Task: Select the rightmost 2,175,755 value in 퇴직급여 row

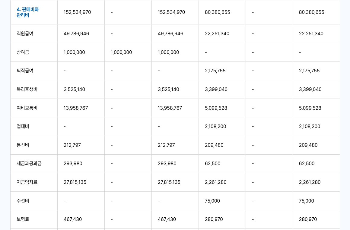Action: point(309,71)
